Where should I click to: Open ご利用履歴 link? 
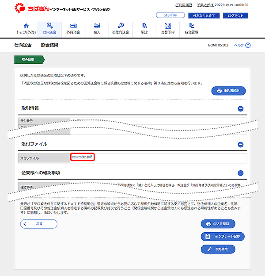[x=184, y=5]
